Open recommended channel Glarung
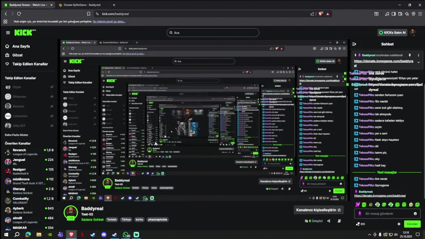 pyautogui.click(x=29, y=191)
